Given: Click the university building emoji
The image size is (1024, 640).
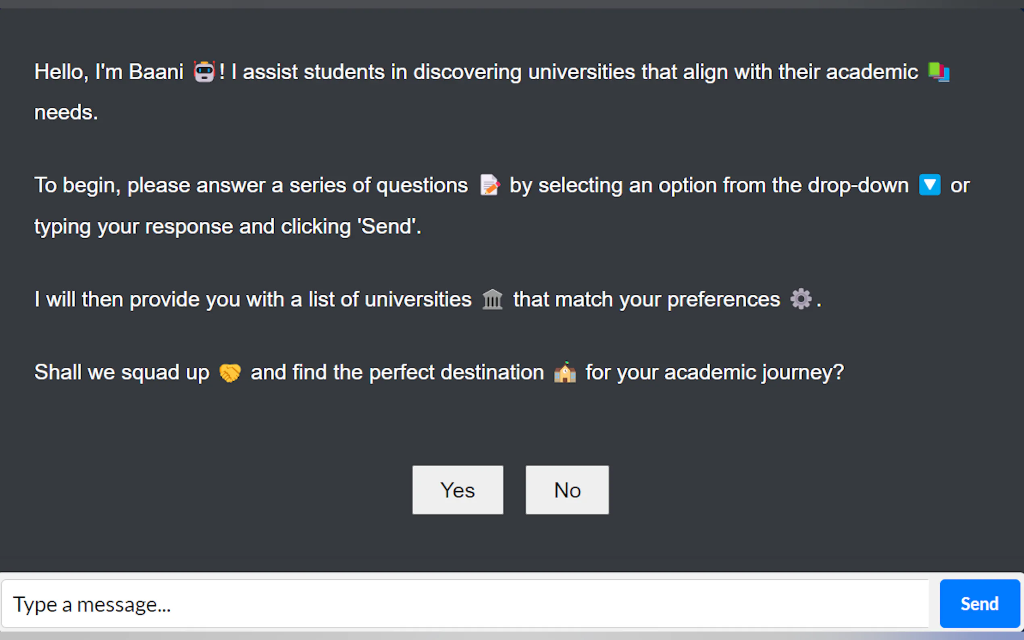Looking at the screenshot, I should pyautogui.click(x=492, y=299).
